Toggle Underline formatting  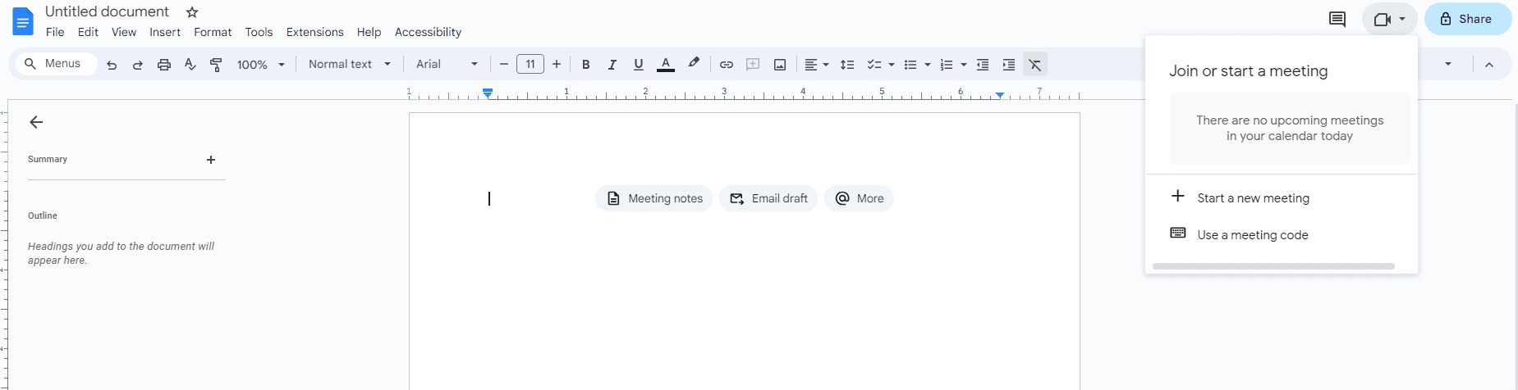[x=639, y=65]
